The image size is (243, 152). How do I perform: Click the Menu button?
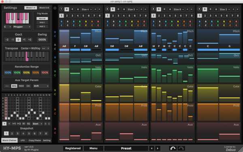tap(94, 148)
